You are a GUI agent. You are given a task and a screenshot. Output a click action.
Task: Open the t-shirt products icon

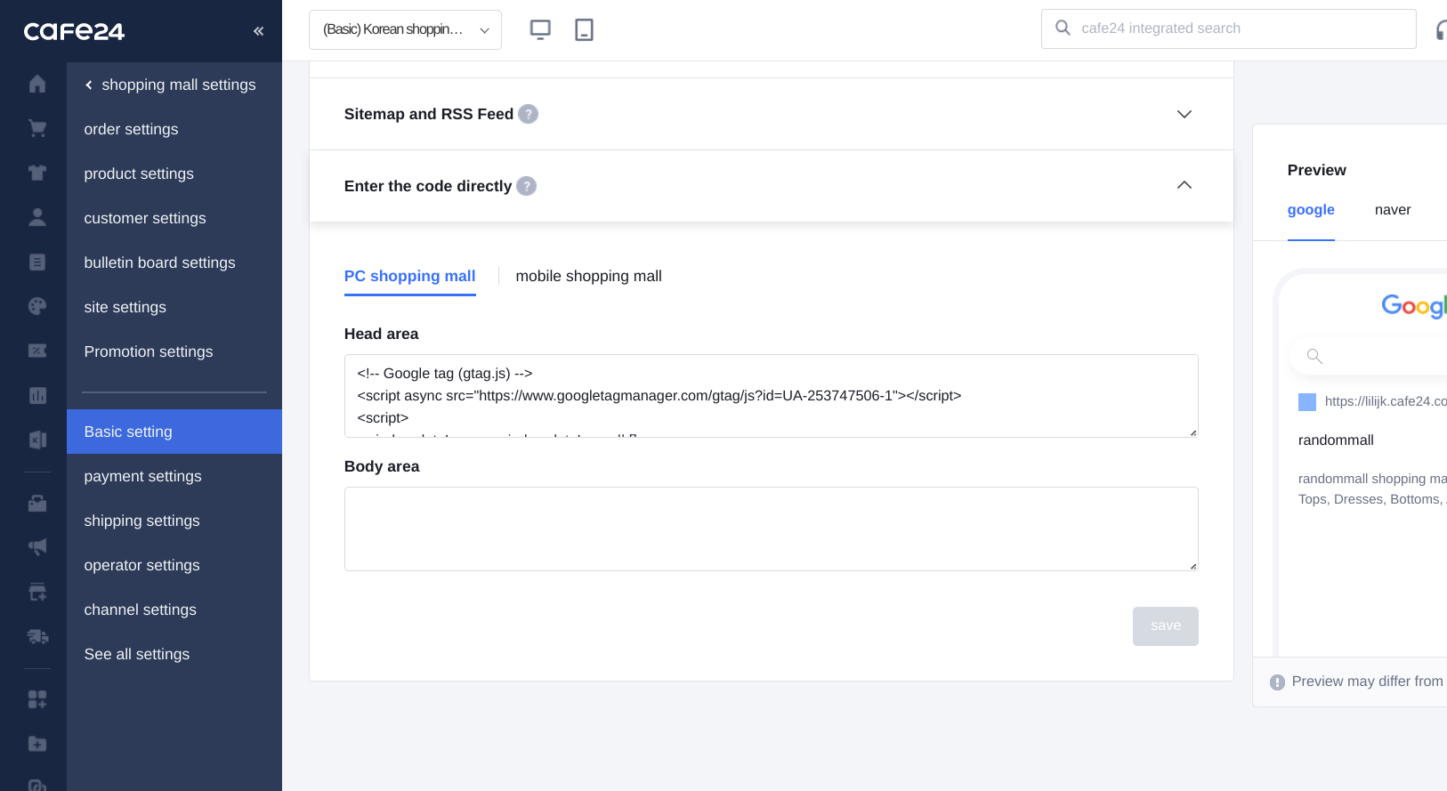tap(37, 173)
